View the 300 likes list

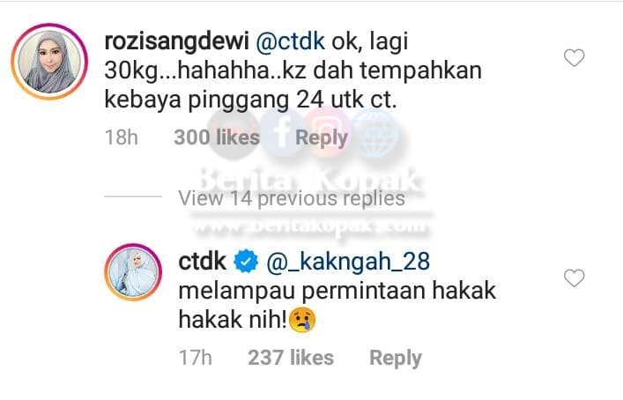pos(217,137)
